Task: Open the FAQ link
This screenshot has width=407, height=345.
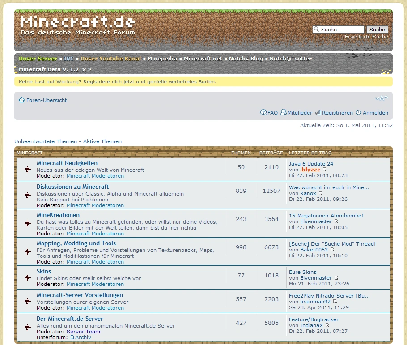Action: 272,113
